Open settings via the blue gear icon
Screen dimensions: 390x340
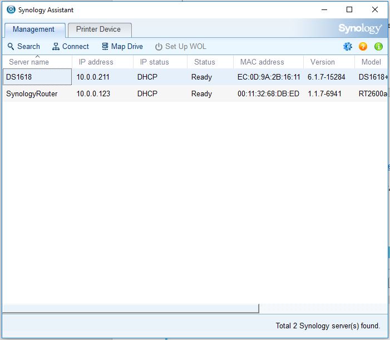348,47
